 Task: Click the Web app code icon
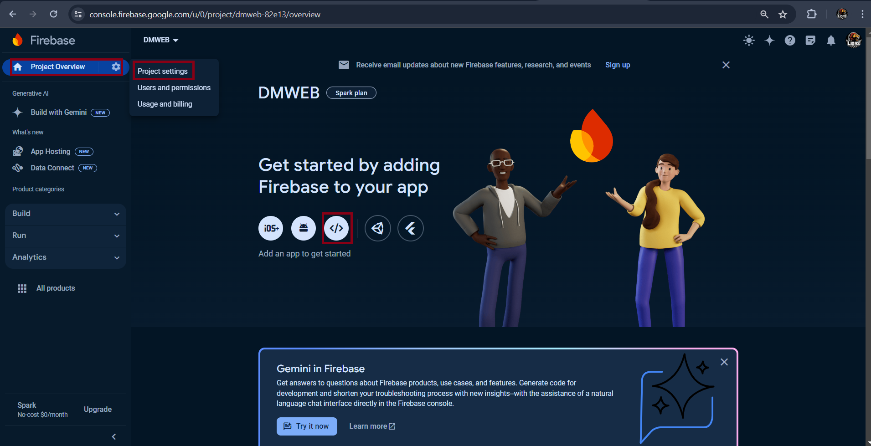pos(336,228)
